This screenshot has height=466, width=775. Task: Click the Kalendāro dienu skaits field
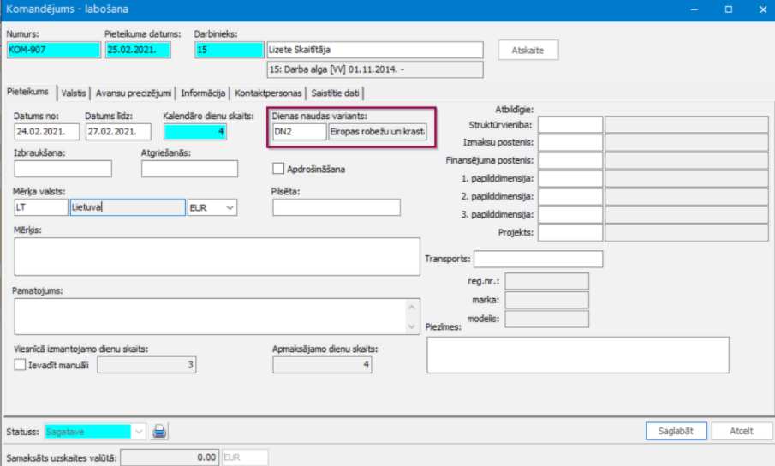click(x=195, y=132)
